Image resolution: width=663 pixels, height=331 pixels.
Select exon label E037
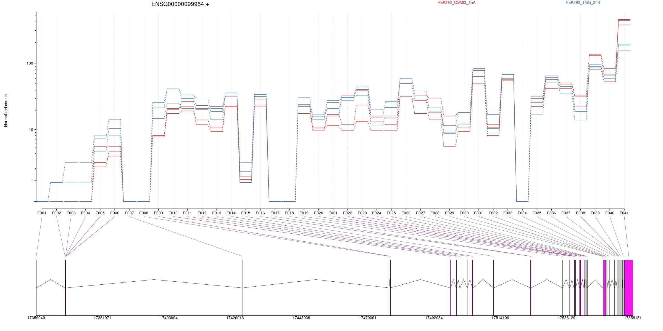566,213
